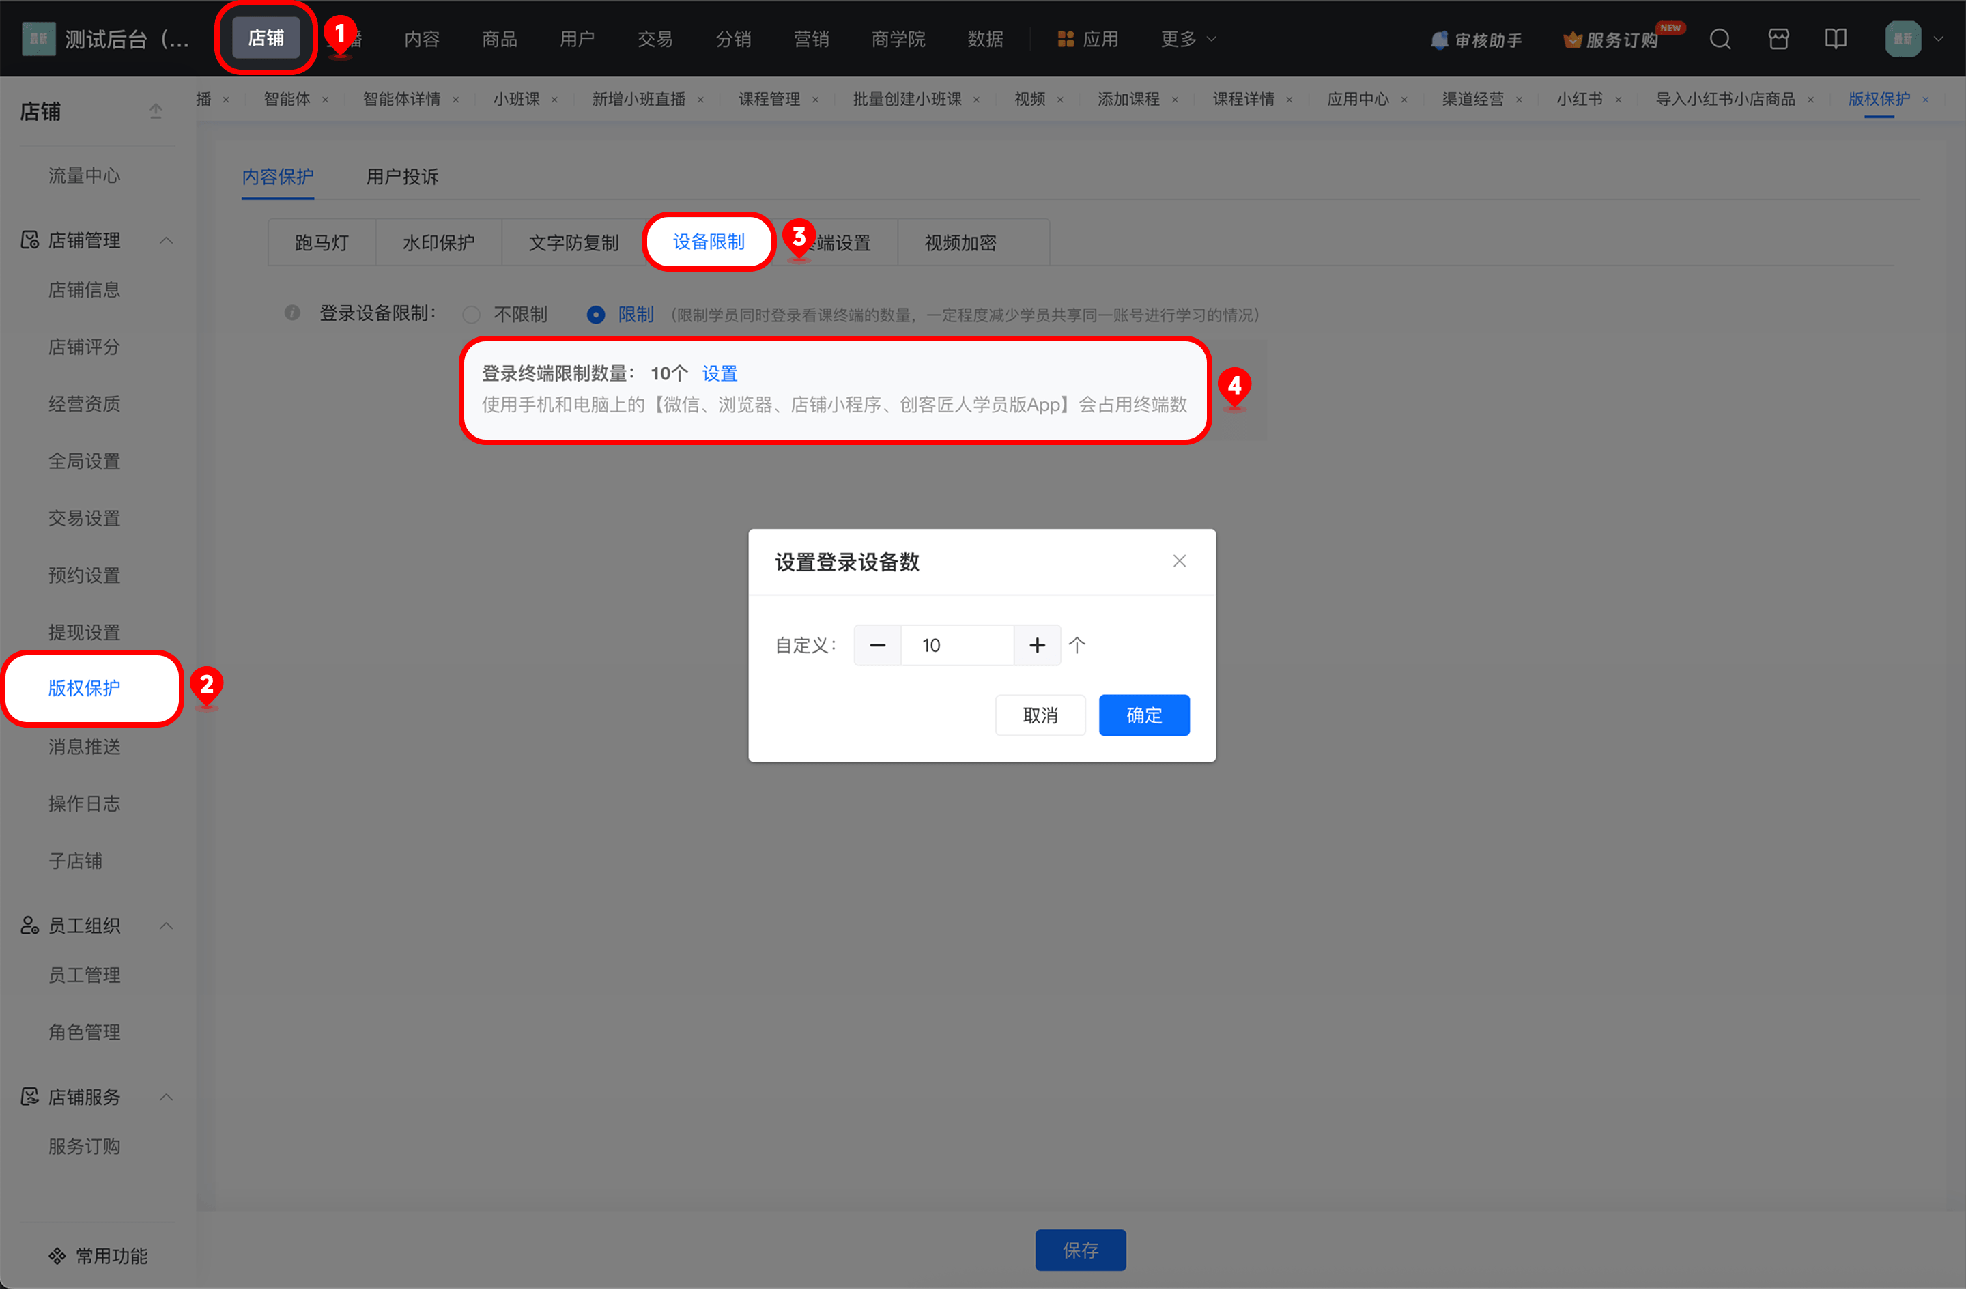The width and height of the screenshot is (1966, 1290).
Task: Open the help book icon in header
Action: click(1836, 39)
